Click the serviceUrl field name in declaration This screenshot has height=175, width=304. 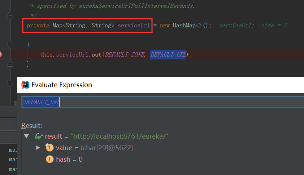[134, 26]
